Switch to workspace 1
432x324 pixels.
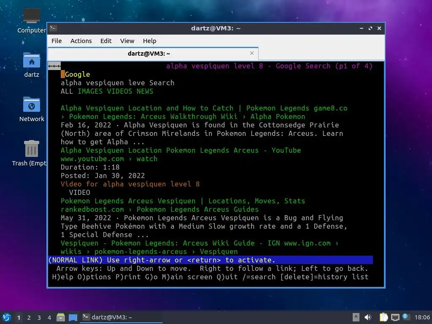tap(19, 318)
